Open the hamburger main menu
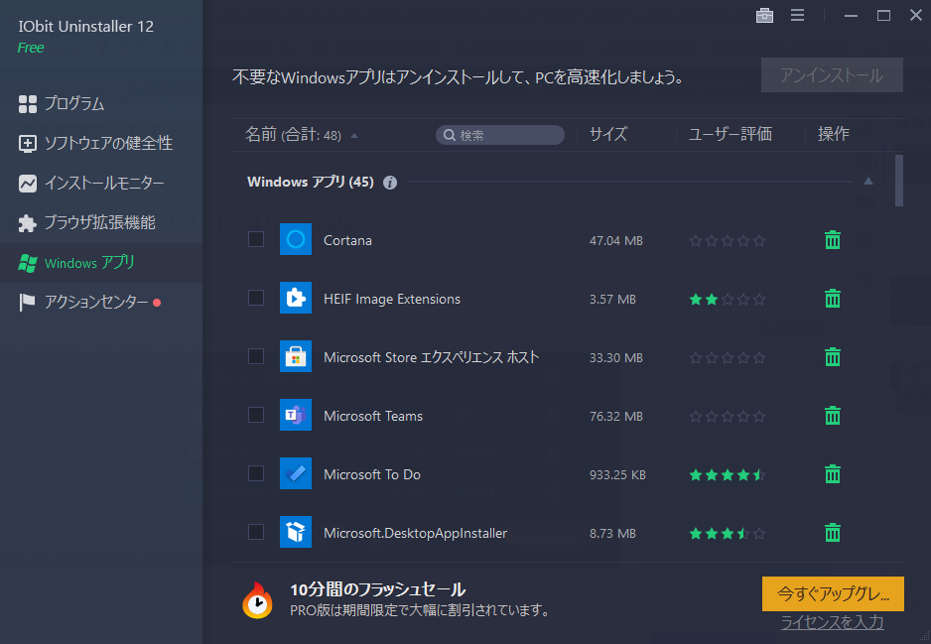Viewport: 931px width, 644px height. click(797, 15)
